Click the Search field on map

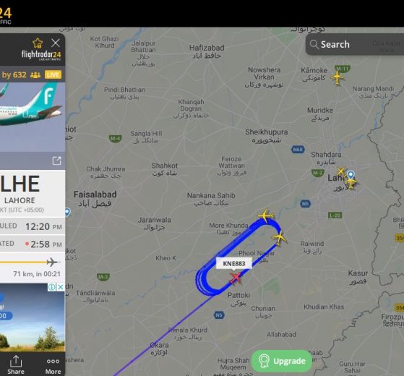355,44
